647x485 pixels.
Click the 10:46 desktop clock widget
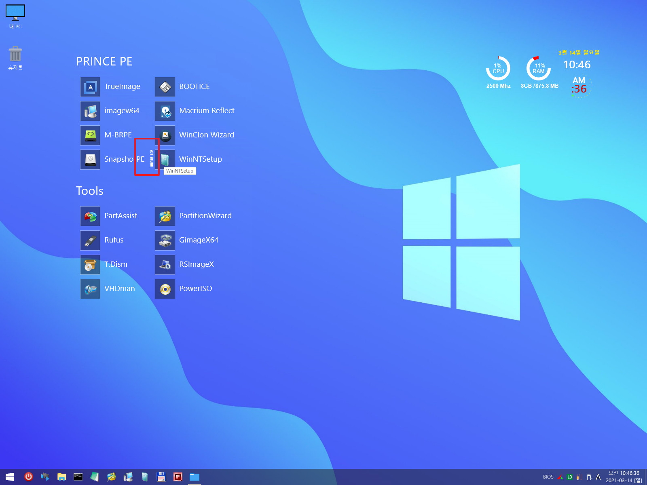click(x=577, y=65)
